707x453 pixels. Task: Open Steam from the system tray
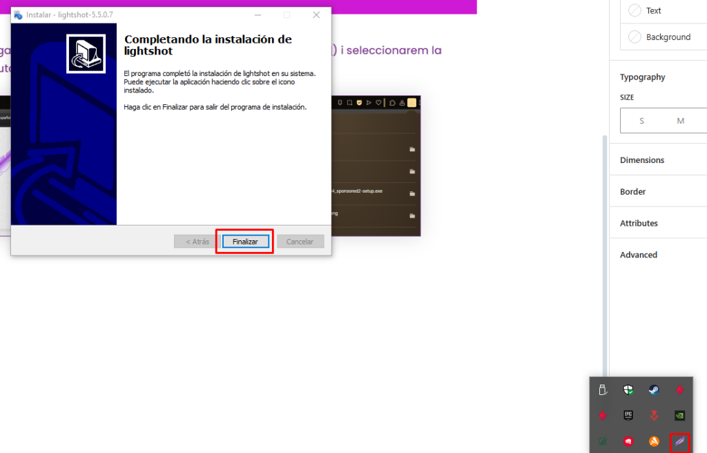click(x=653, y=390)
